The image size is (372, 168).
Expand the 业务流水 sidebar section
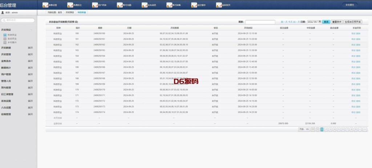coord(31,61)
